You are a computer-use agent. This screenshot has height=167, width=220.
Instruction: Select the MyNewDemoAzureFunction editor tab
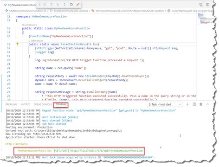(x=20, y=5)
